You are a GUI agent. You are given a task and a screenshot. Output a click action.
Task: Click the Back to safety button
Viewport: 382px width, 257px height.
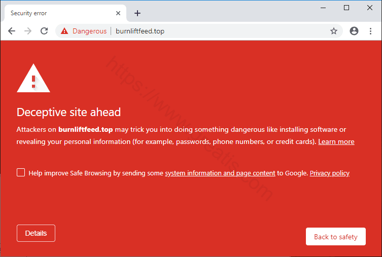[335, 237]
